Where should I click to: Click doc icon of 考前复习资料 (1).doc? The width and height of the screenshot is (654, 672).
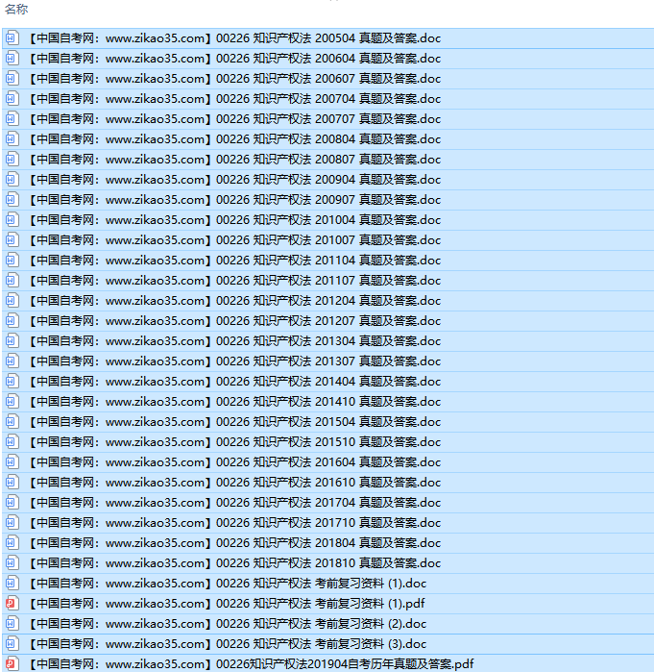tap(12, 584)
